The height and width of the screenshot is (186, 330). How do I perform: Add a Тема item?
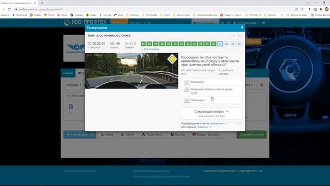[x=107, y=134]
